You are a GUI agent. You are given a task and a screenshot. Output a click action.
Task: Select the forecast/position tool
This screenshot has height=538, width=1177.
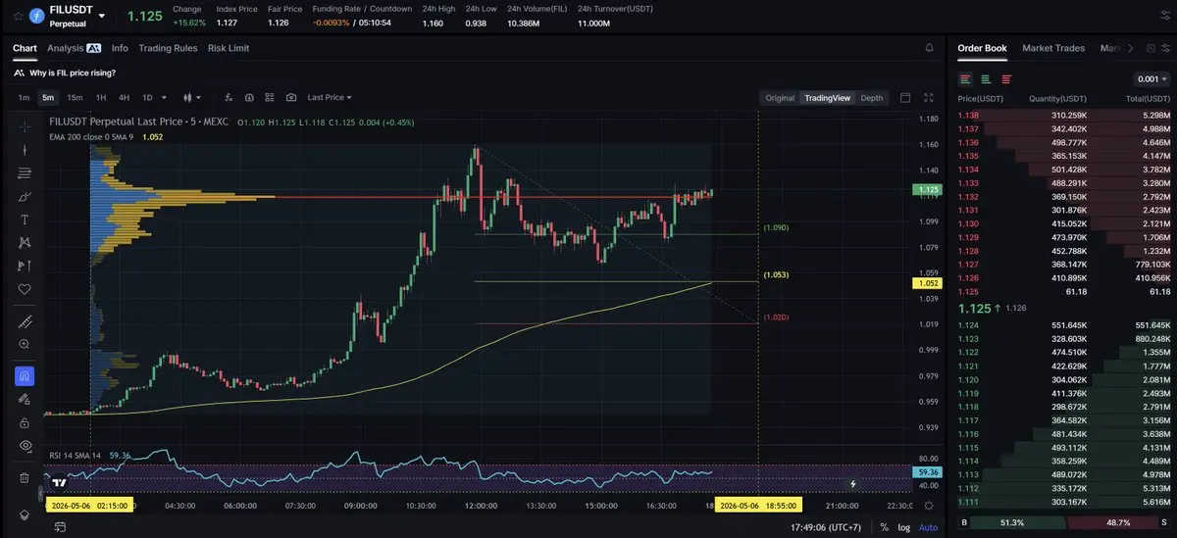[x=25, y=266]
